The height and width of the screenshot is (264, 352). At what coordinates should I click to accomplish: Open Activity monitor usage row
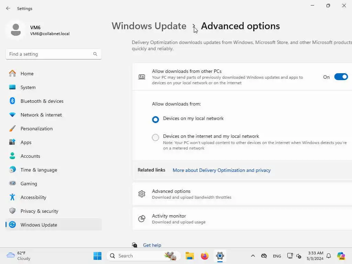coord(242,219)
